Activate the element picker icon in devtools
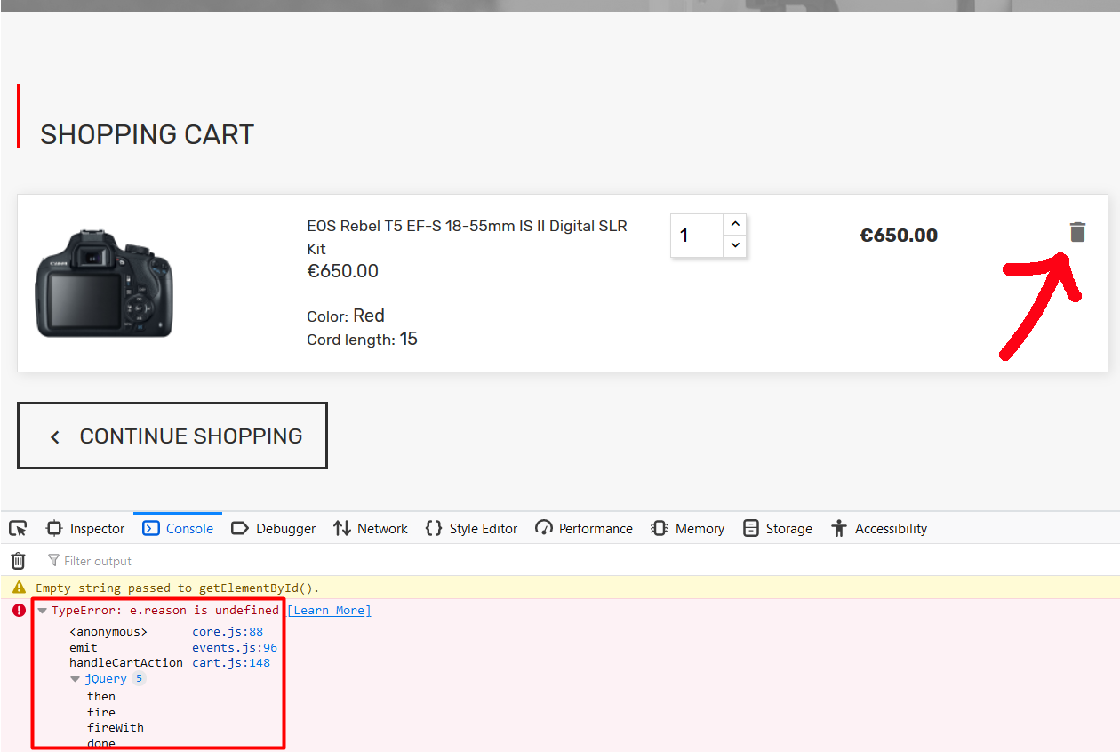This screenshot has height=752, width=1120. pos(18,528)
